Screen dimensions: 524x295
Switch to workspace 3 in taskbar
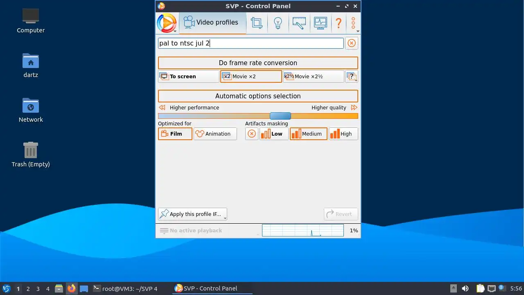tap(38, 289)
